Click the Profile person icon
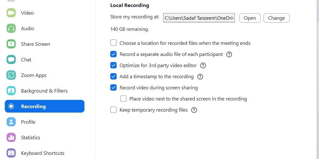This screenshot has height=159, width=319. click(11, 122)
